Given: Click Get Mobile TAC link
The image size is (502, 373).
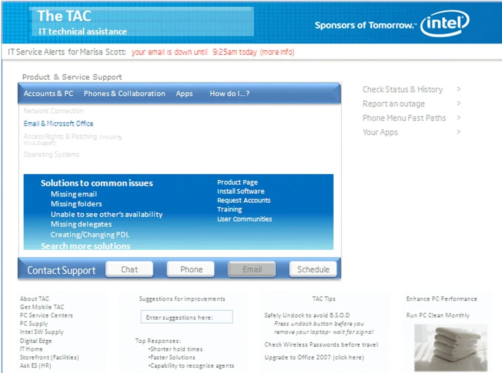Looking at the screenshot, I should (x=42, y=307).
